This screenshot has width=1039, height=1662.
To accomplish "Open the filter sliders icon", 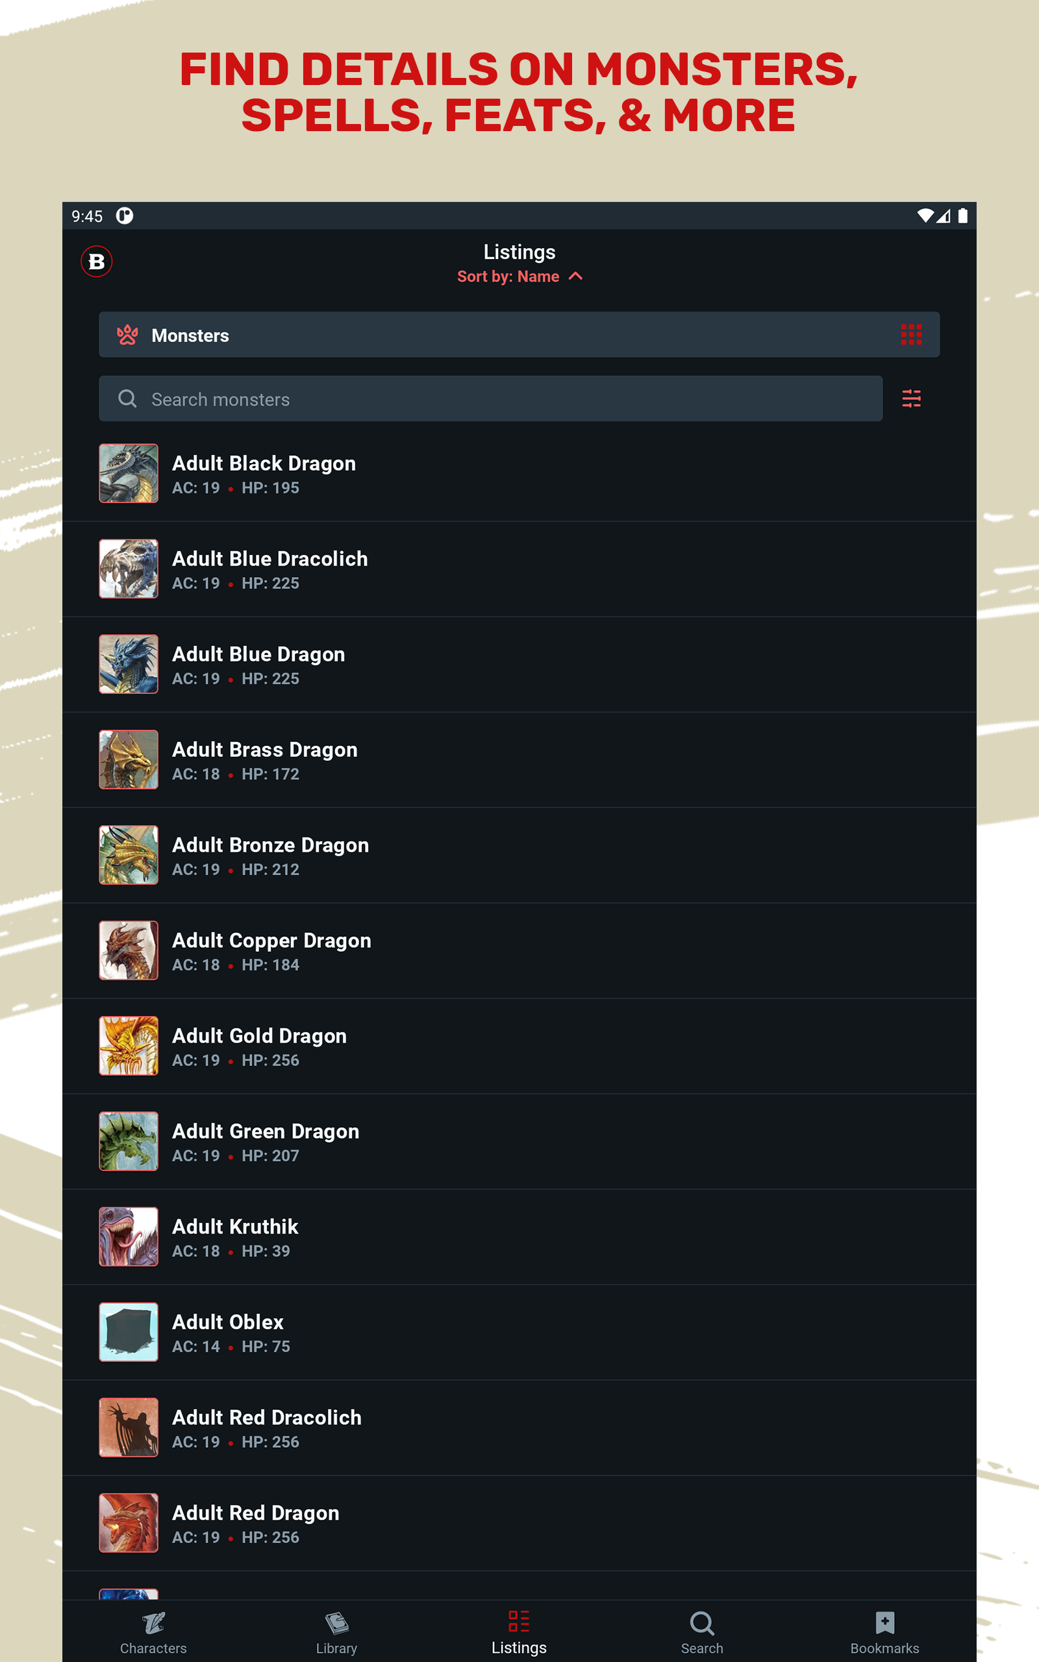I will pos(911,399).
